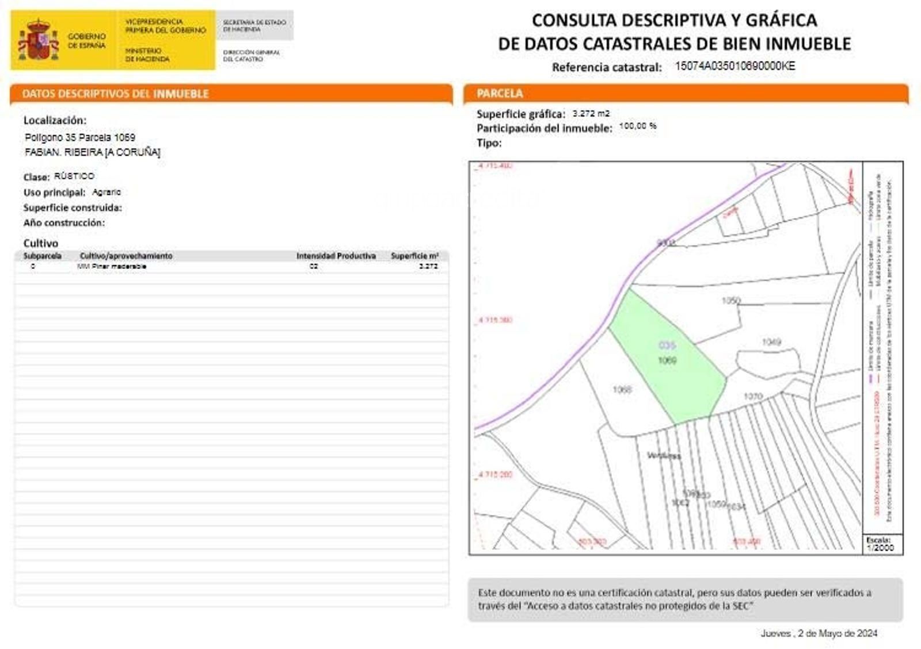Click the Subparcela column header
The image size is (921, 649).
point(42,256)
